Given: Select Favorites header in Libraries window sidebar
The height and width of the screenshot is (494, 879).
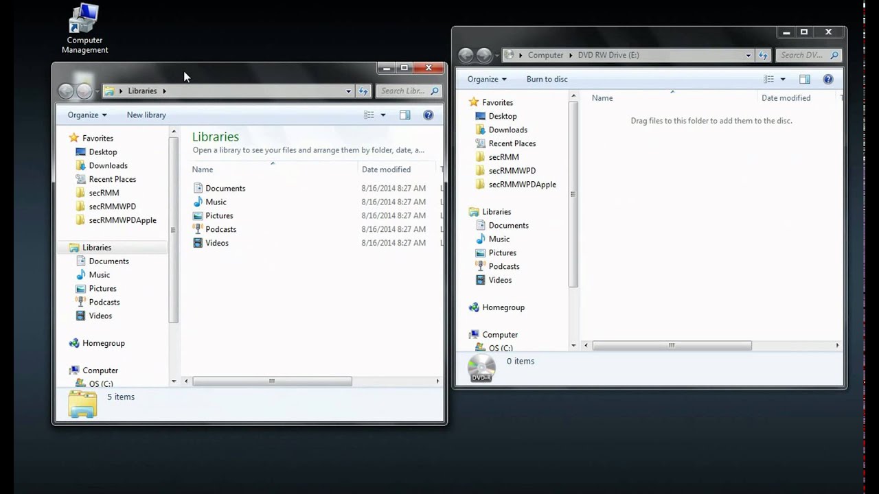Looking at the screenshot, I should click(x=91, y=138).
